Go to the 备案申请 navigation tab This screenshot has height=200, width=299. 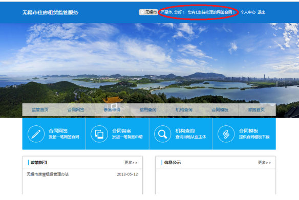point(112,109)
